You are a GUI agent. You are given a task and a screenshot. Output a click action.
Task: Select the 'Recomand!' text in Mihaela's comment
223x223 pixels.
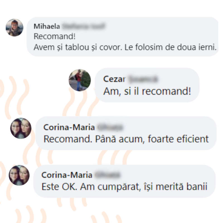pos(54,37)
